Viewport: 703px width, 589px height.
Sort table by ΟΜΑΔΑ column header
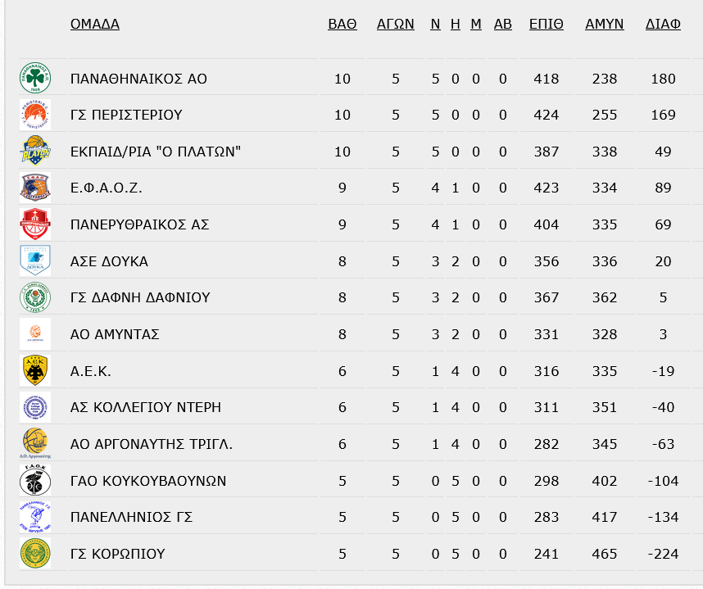tap(94, 24)
